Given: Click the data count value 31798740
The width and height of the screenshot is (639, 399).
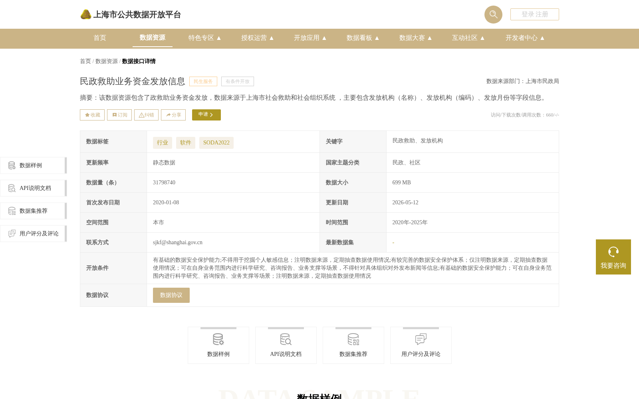Looking at the screenshot, I should pyautogui.click(x=164, y=183).
